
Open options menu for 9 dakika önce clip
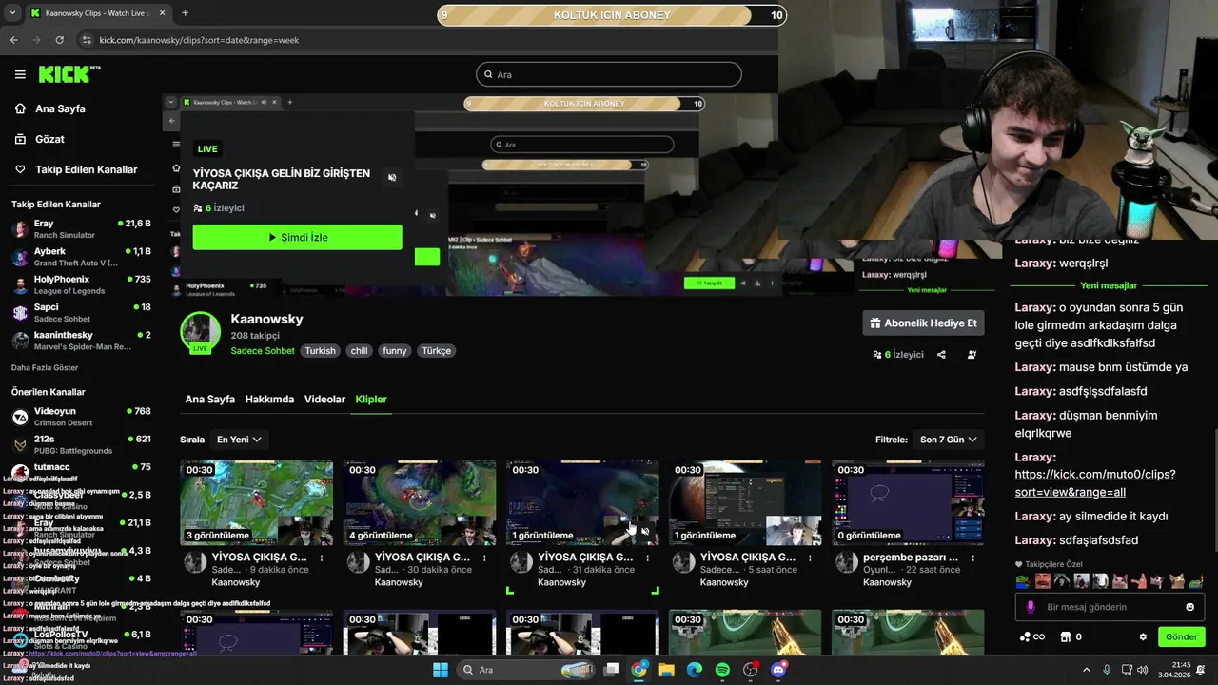[322, 558]
